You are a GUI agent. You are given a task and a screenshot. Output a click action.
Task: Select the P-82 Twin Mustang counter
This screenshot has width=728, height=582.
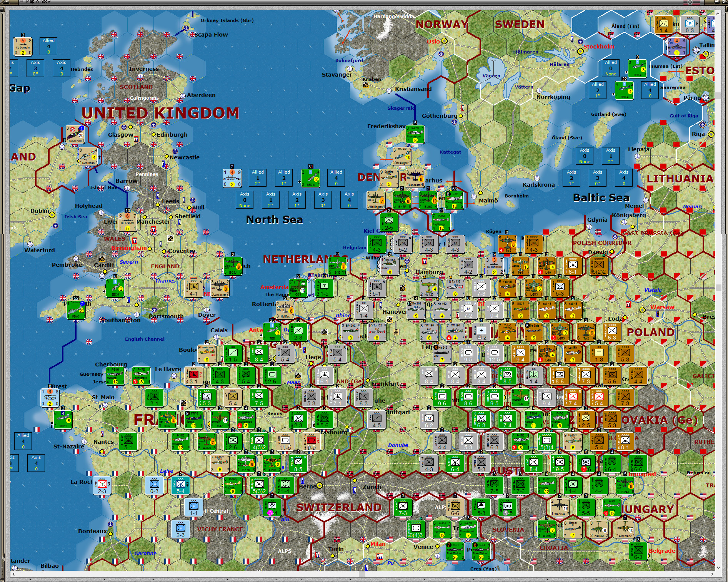point(454,200)
